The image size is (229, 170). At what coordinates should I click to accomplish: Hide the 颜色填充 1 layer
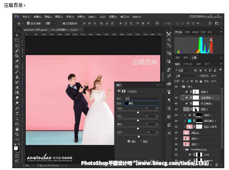coord(176,121)
